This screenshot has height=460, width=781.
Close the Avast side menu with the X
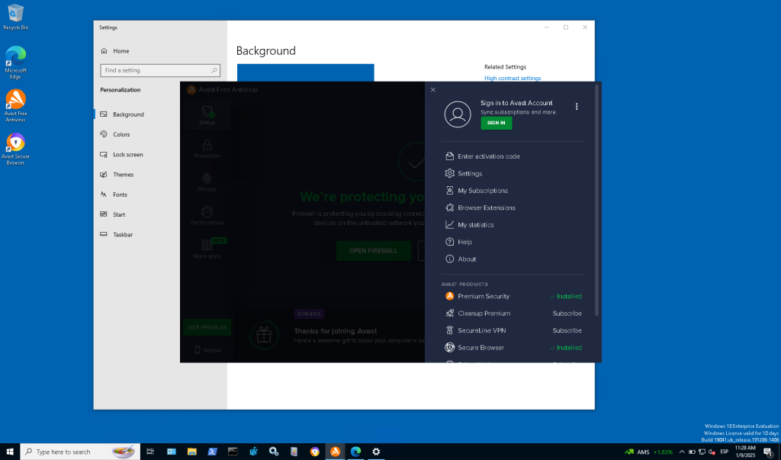pyautogui.click(x=433, y=90)
